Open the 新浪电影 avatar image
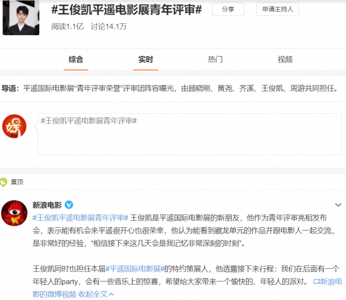 [14, 213]
